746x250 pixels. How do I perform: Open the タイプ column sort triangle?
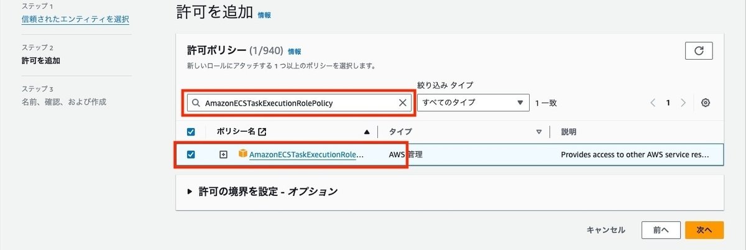point(539,132)
